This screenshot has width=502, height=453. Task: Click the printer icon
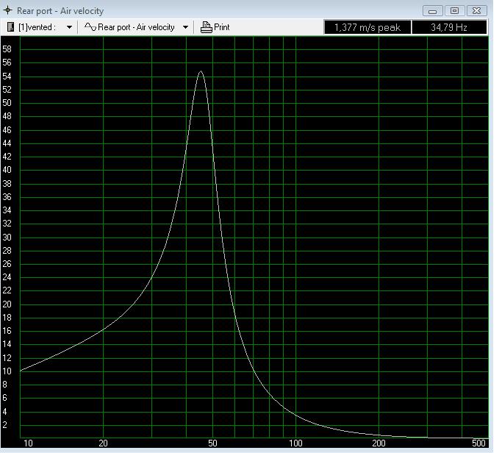click(207, 27)
